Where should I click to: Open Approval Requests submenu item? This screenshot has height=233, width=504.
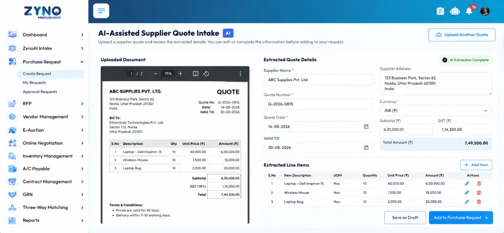(40, 92)
